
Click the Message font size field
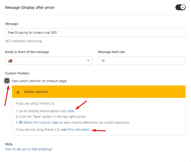pyautogui.click(x=142, y=60)
